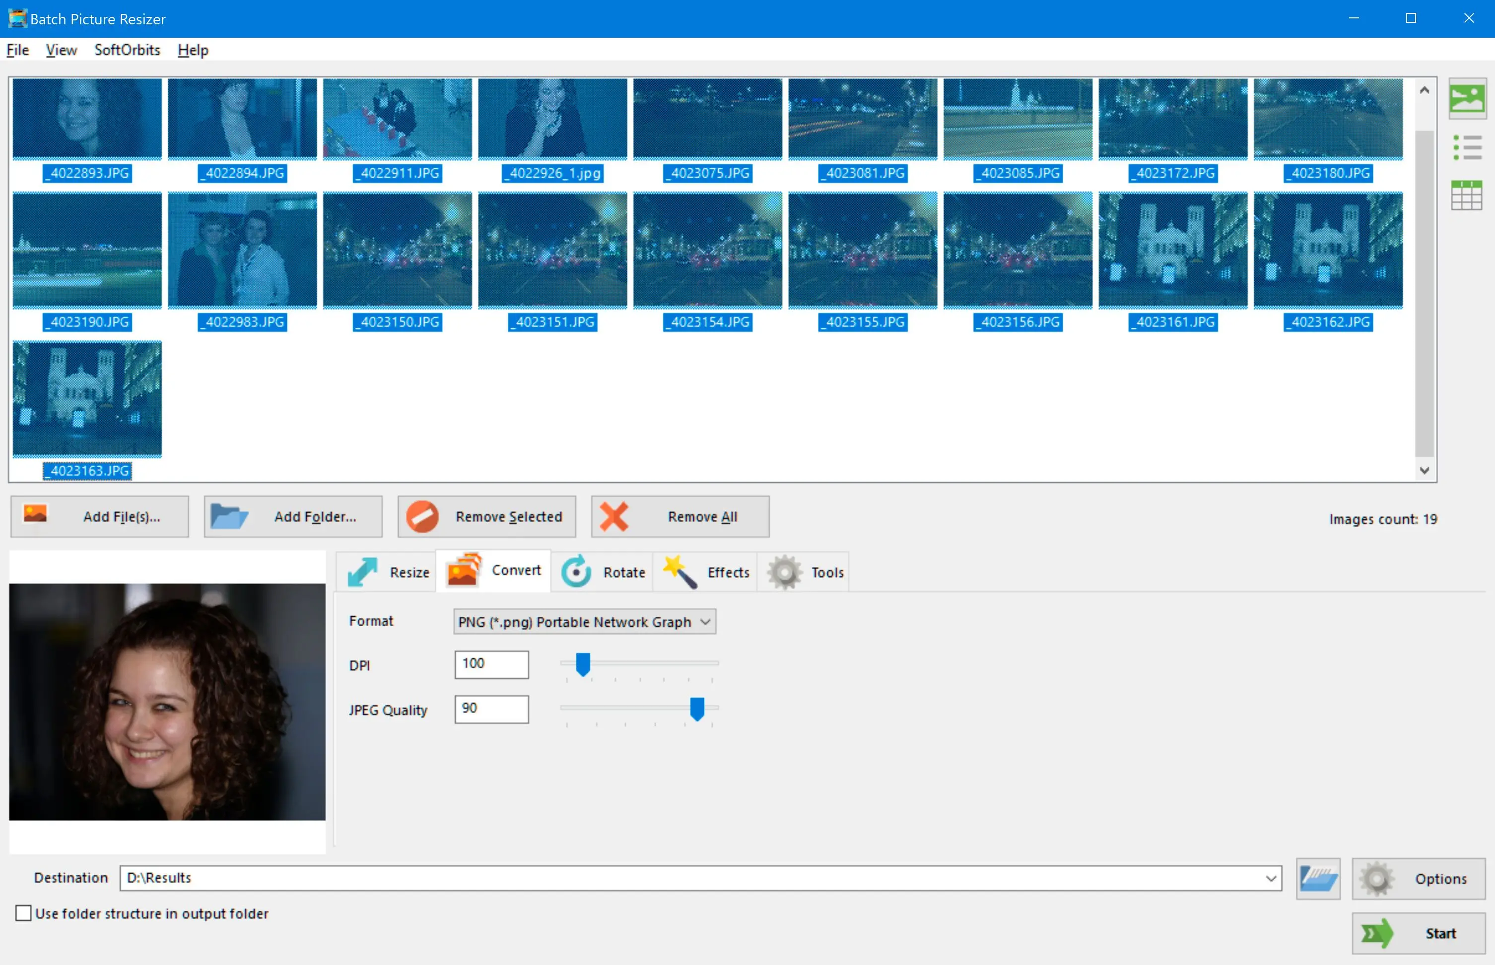Click the Start button to process

click(1417, 931)
